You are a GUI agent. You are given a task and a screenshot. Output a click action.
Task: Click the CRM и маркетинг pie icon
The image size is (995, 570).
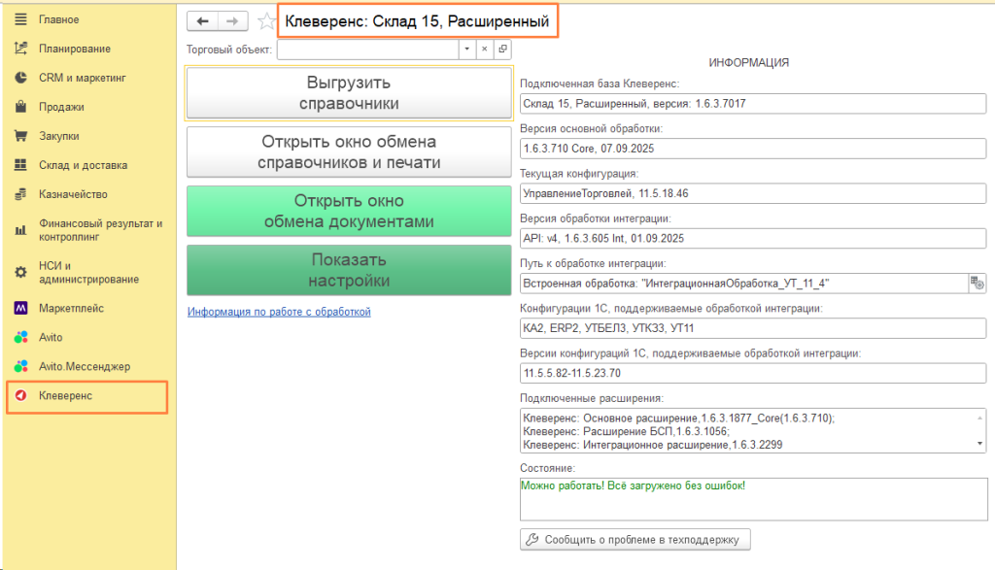[20, 78]
